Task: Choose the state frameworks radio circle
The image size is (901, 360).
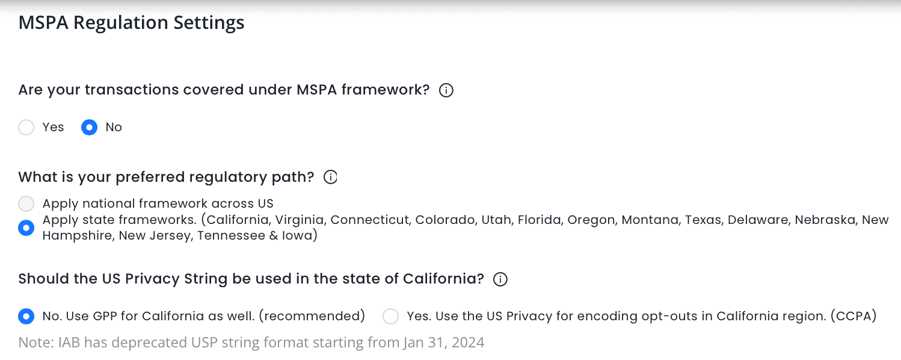Action: [x=26, y=228]
